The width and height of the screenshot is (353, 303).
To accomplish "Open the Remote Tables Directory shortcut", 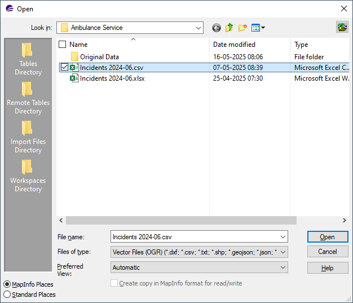I will point(28,98).
